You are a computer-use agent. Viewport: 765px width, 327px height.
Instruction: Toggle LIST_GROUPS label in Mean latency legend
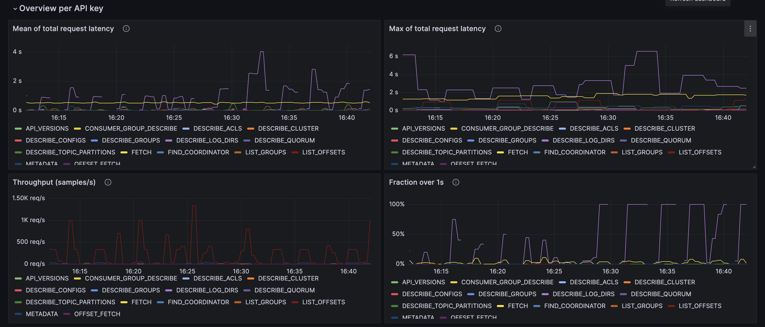click(265, 152)
